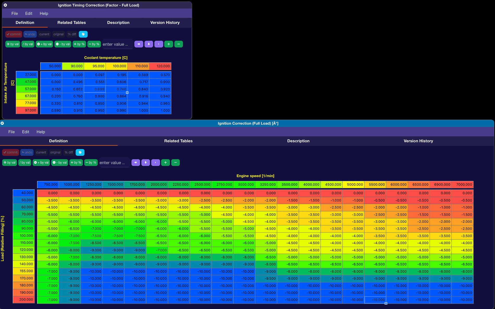Viewport: 495px width, 309px height.
Task: Close the Ignition Timing Correction Factor window
Action: point(5,5)
